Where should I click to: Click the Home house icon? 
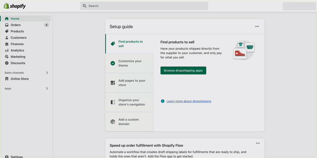pos(7,18)
